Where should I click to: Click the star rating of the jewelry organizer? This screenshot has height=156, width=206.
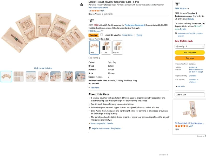click(95, 11)
